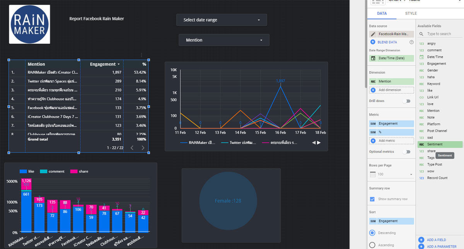Screen dimensions: 464x249
Task: Switch to the STYLE tab
Action: (411, 14)
